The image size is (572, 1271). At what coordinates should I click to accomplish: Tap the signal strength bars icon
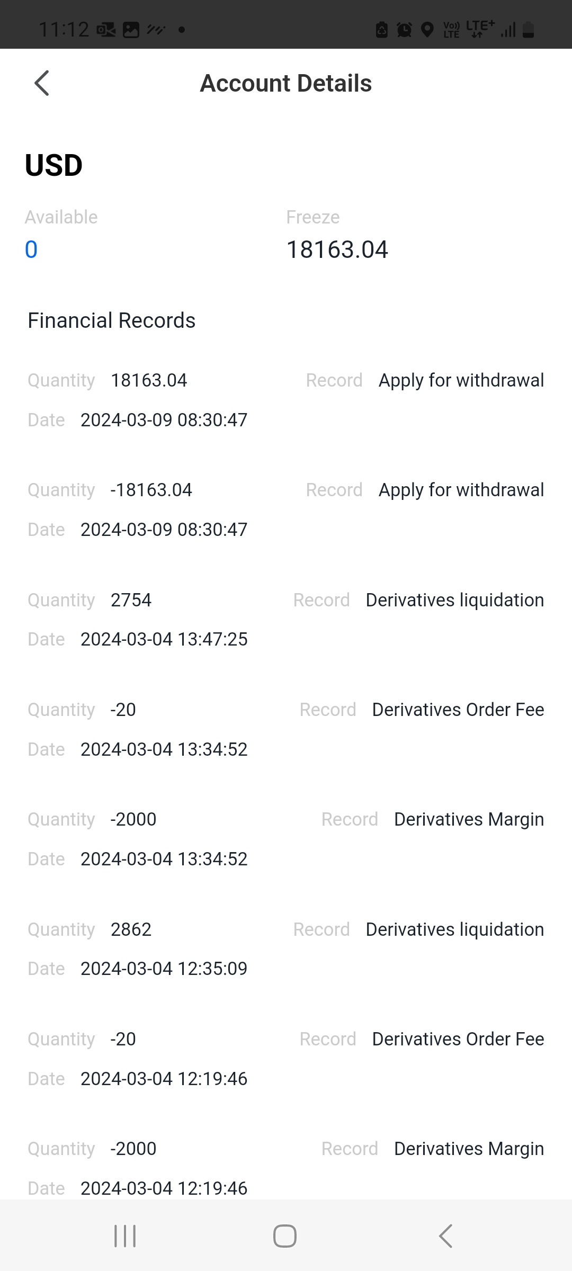[508, 30]
